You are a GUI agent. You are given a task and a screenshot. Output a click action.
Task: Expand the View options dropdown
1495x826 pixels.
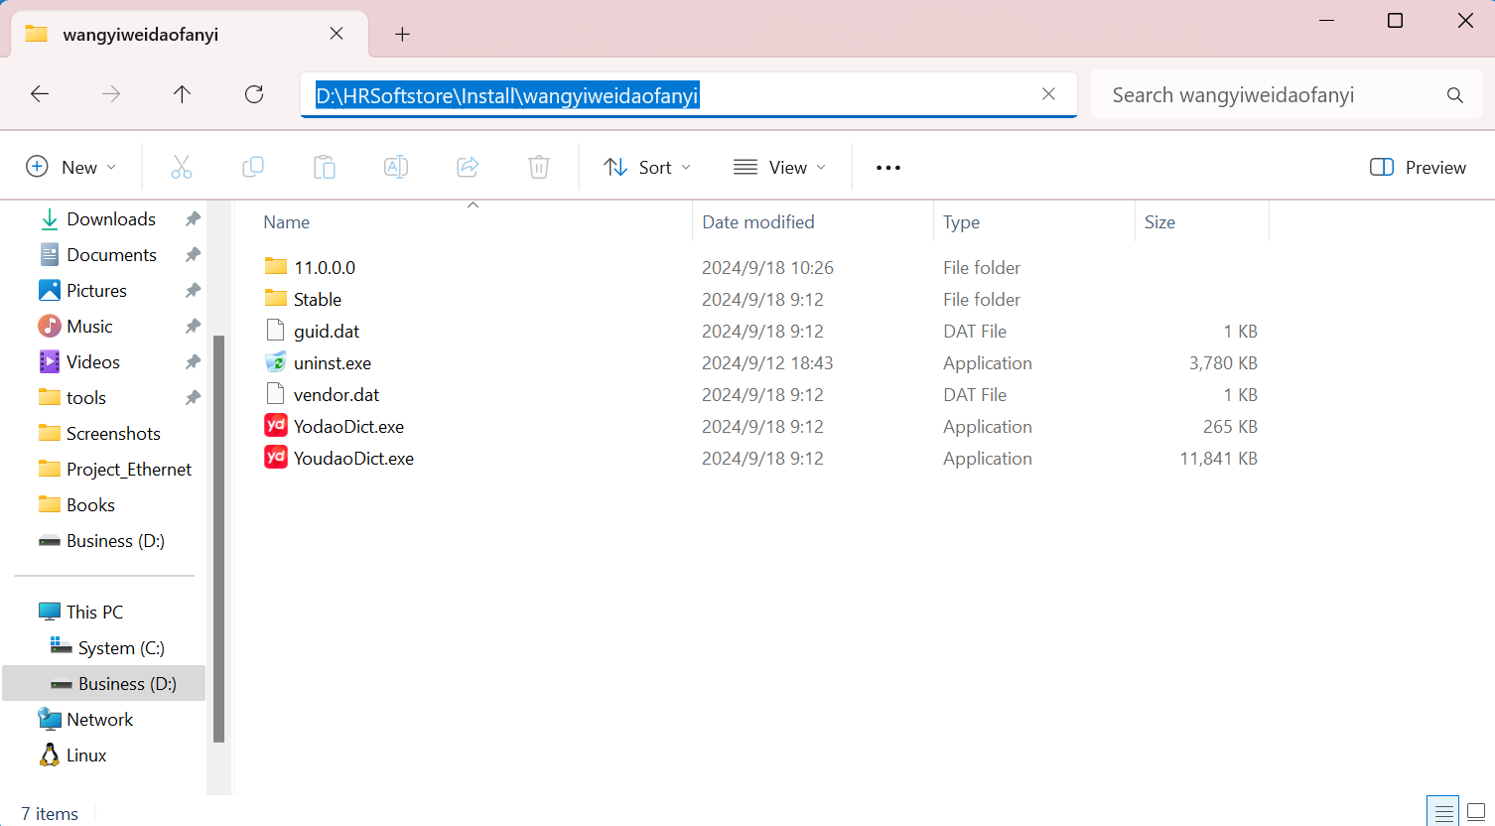[x=779, y=167]
